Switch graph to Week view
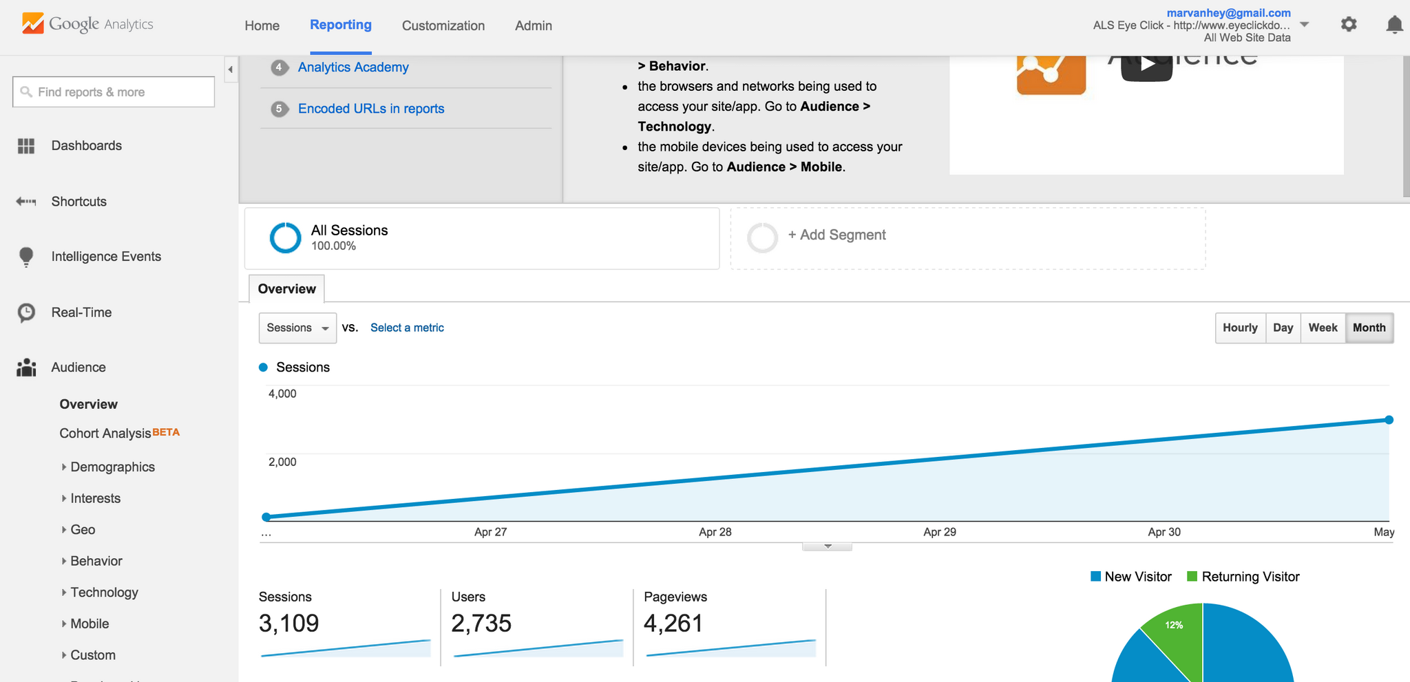 click(x=1323, y=328)
